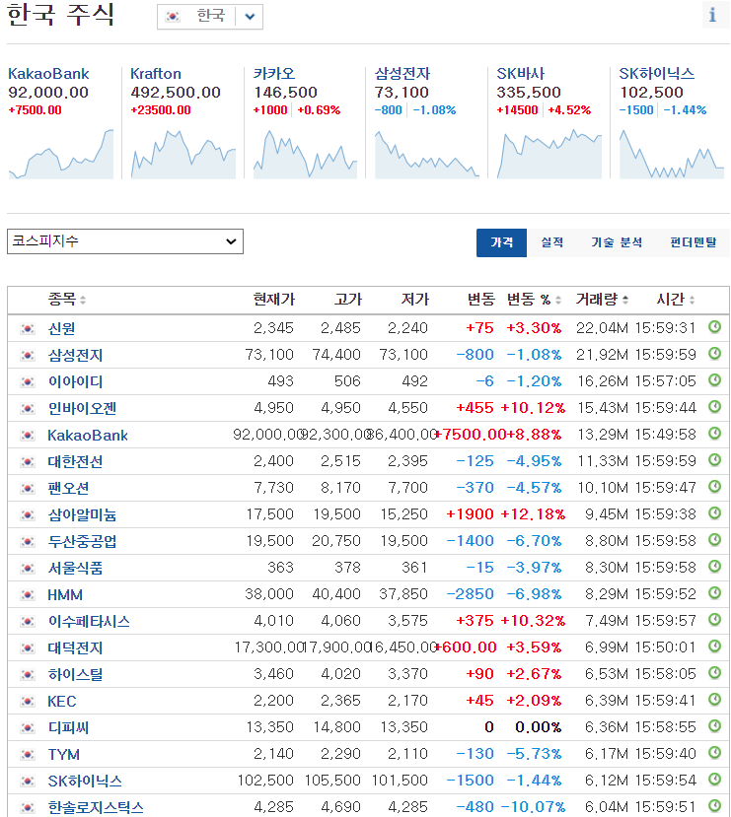Image resolution: width=731 pixels, height=817 pixels.
Task: Click the SK바사 mini chart thumbnail
Action: coord(549,154)
